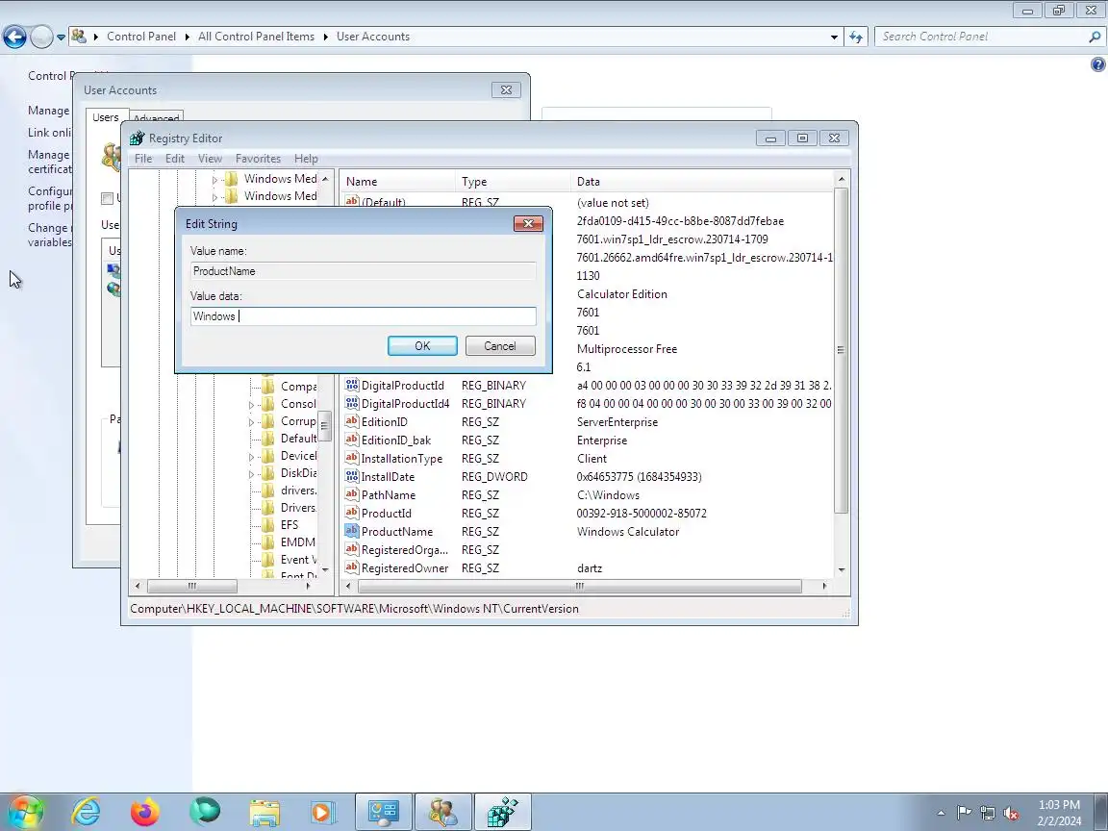The image size is (1108, 831).
Task: Click the taskbar clock
Action: pyautogui.click(x=1059, y=813)
